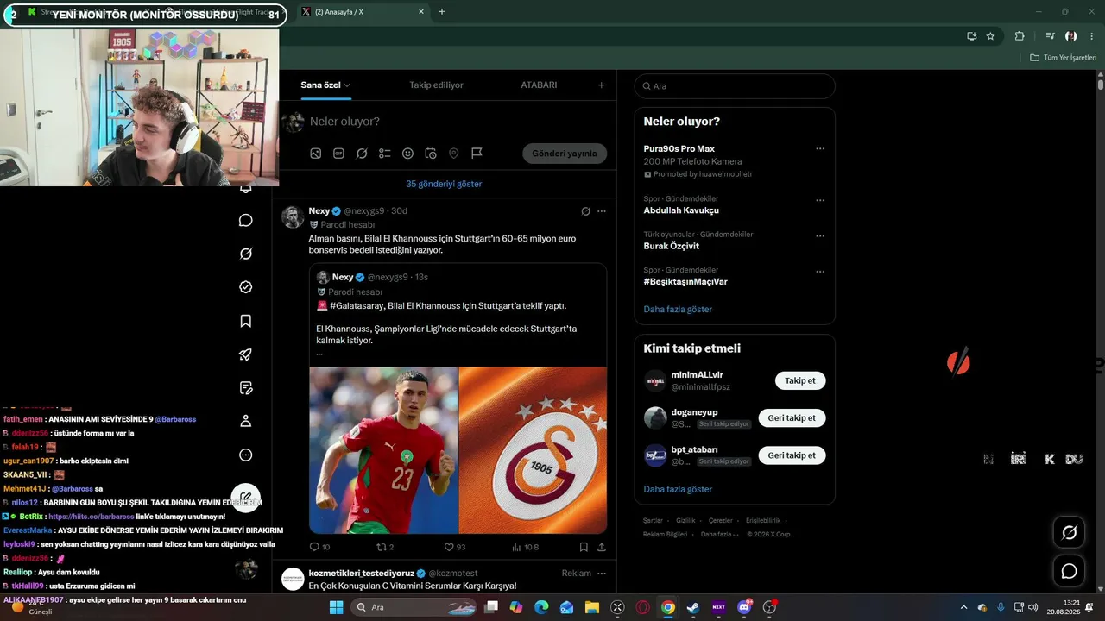Open the rocket icon in the sidebar
The width and height of the screenshot is (1105, 621).
click(246, 354)
